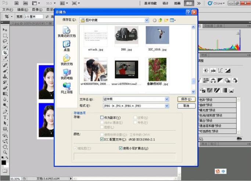The image size is (251, 181).
Task: Click the 取消 cancel button
Action: click(186, 106)
